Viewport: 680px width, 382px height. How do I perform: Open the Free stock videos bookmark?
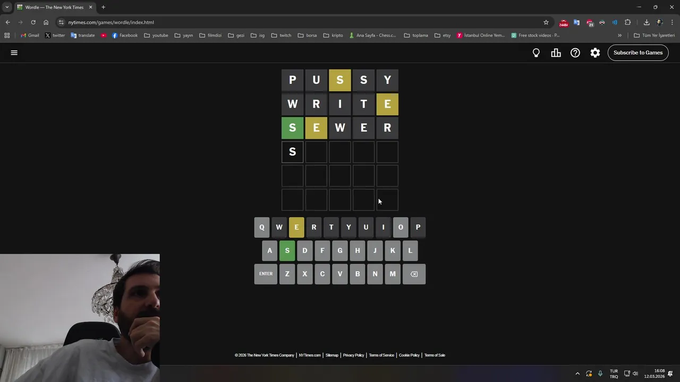pos(535,36)
